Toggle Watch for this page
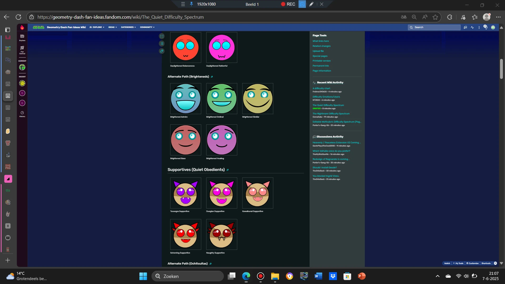 click(x=447, y=263)
